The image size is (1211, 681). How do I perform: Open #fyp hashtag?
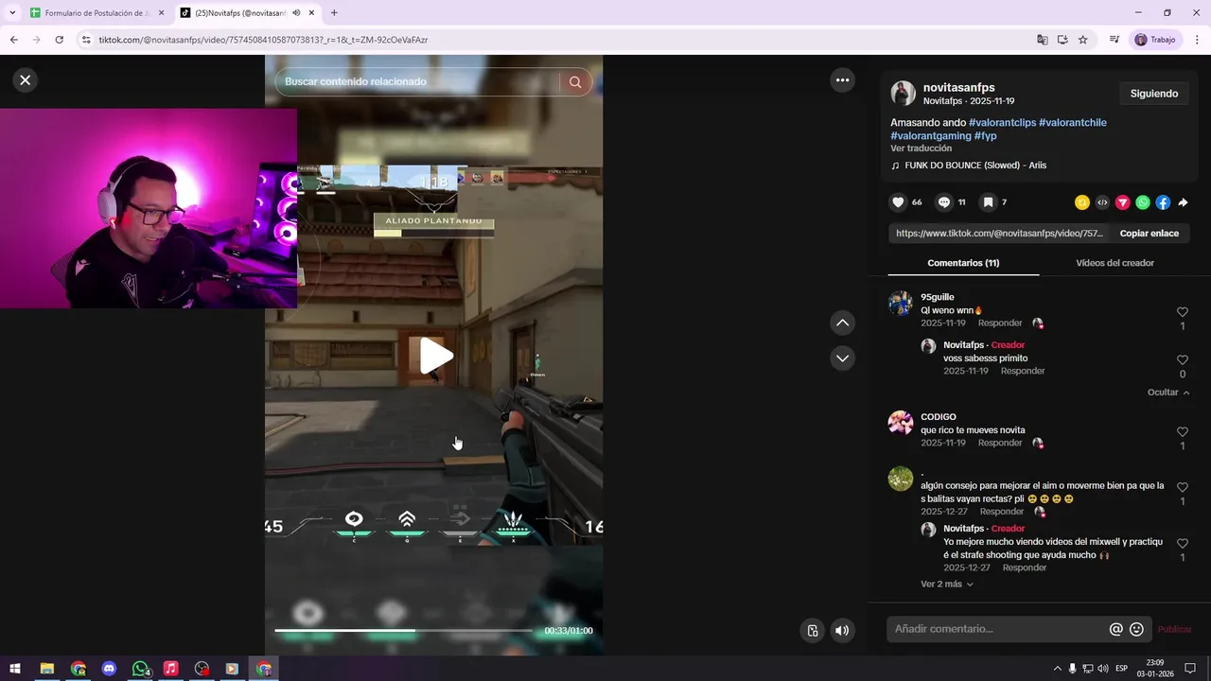[x=986, y=136]
